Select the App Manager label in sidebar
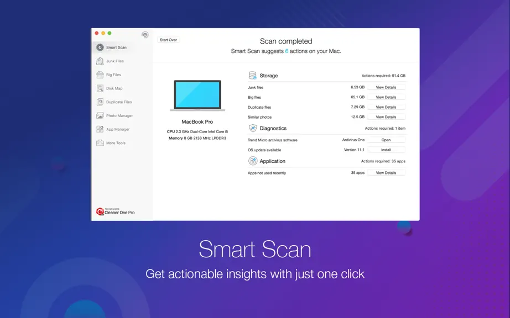 click(118, 129)
